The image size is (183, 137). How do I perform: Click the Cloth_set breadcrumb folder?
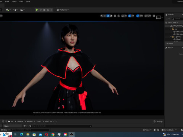coord(49,121)
